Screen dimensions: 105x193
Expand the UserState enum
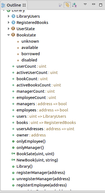tap(8, 29)
